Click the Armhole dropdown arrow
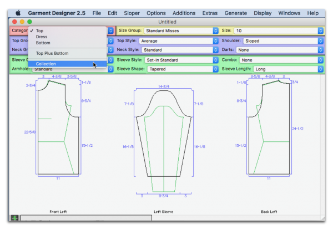The width and height of the screenshot is (333, 230). pyautogui.click(x=110, y=69)
